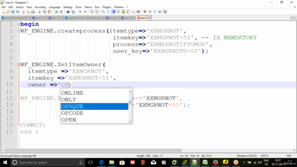297x167 pixels.
Task: Open Firefox from the taskbar
Action: click(x=215, y=162)
